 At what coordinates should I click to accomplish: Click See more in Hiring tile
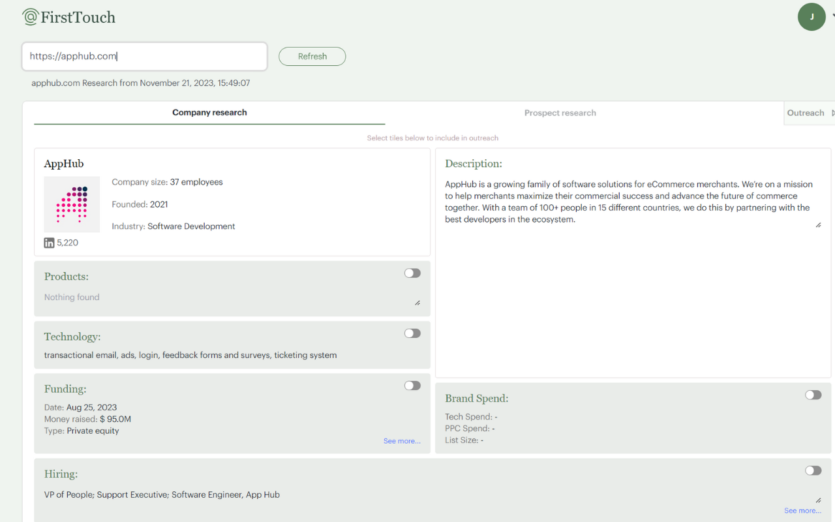coord(802,510)
